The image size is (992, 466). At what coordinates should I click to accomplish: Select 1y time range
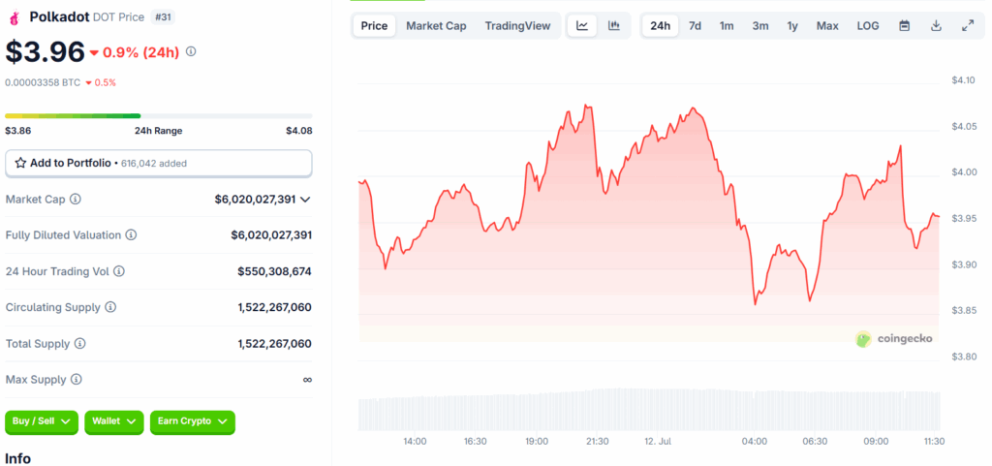click(x=792, y=26)
